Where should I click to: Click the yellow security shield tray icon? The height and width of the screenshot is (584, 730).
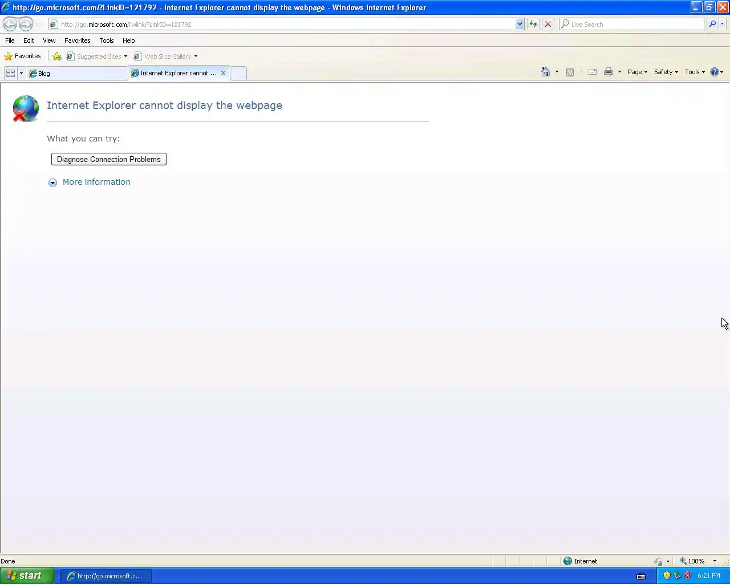(x=667, y=575)
